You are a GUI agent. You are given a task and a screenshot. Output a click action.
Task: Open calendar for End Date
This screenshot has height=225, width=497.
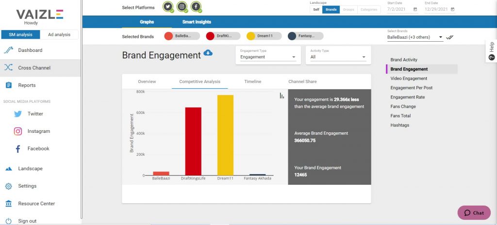tap(452, 10)
